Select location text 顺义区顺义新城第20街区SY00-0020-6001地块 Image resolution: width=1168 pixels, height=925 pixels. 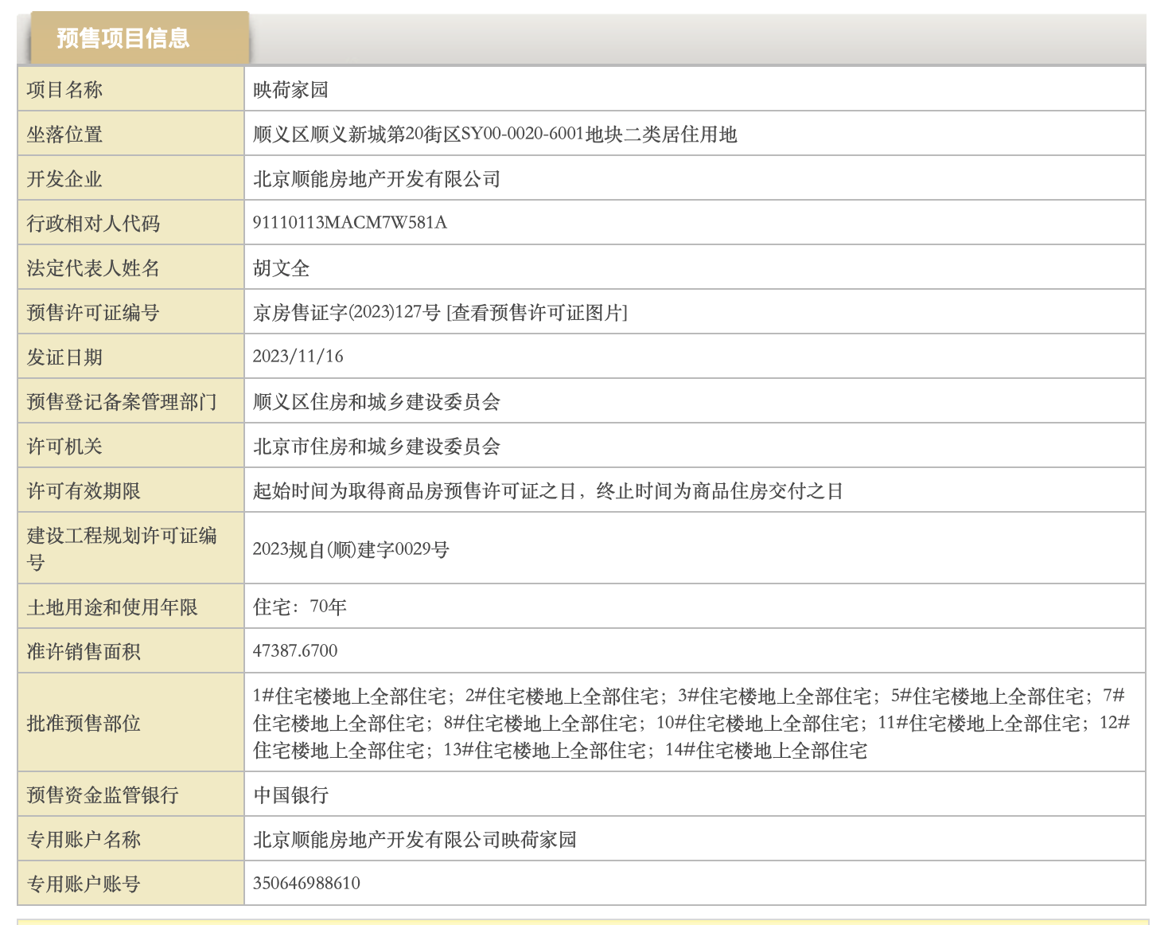(438, 135)
